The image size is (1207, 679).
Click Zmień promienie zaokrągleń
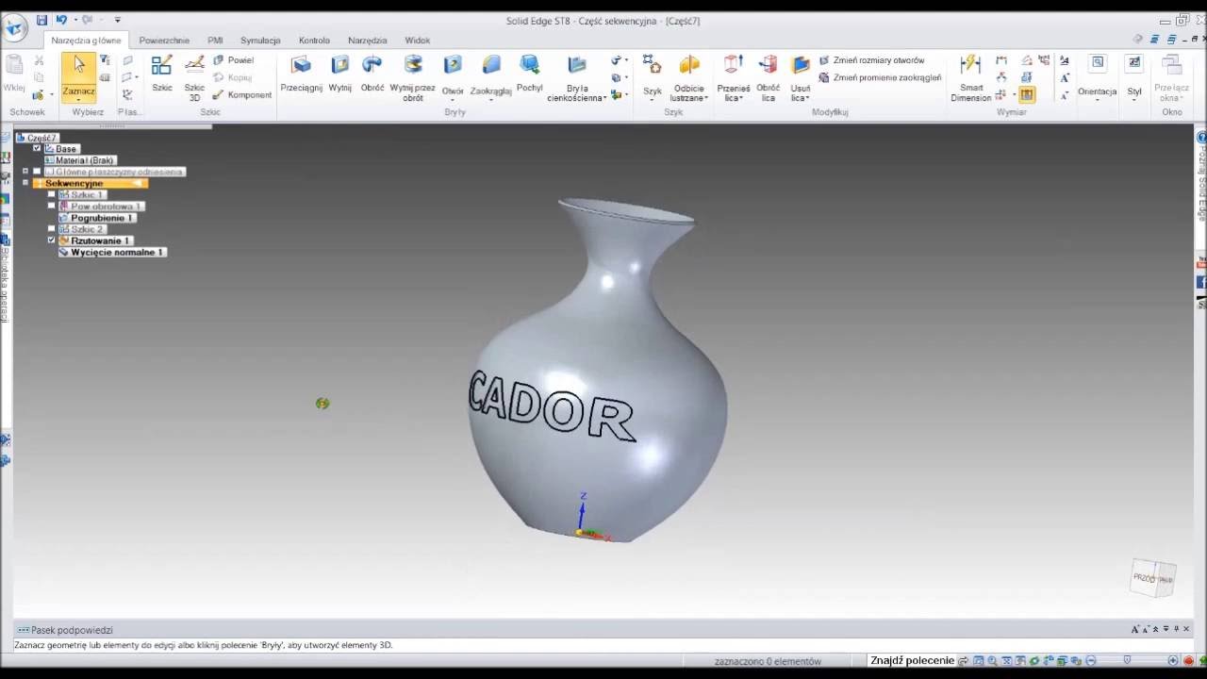click(880, 77)
